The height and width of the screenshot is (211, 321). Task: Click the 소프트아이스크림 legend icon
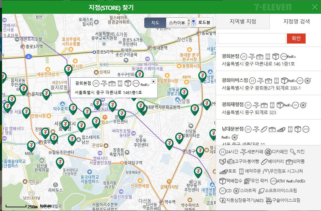(x=261, y=191)
